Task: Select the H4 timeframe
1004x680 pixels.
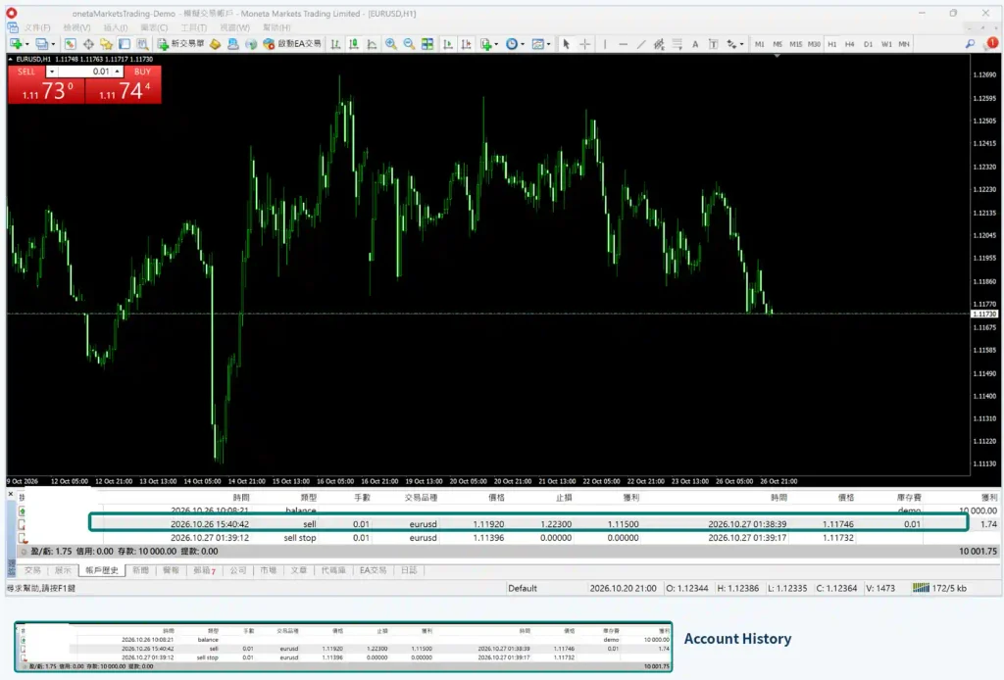Action: tap(850, 44)
